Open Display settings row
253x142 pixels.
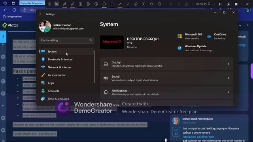[x=166, y=64]
